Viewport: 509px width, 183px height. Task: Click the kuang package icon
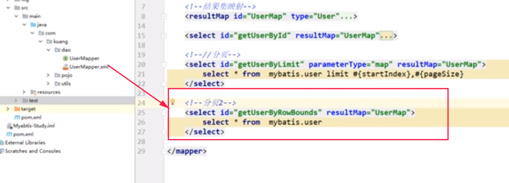click(49, 41)
